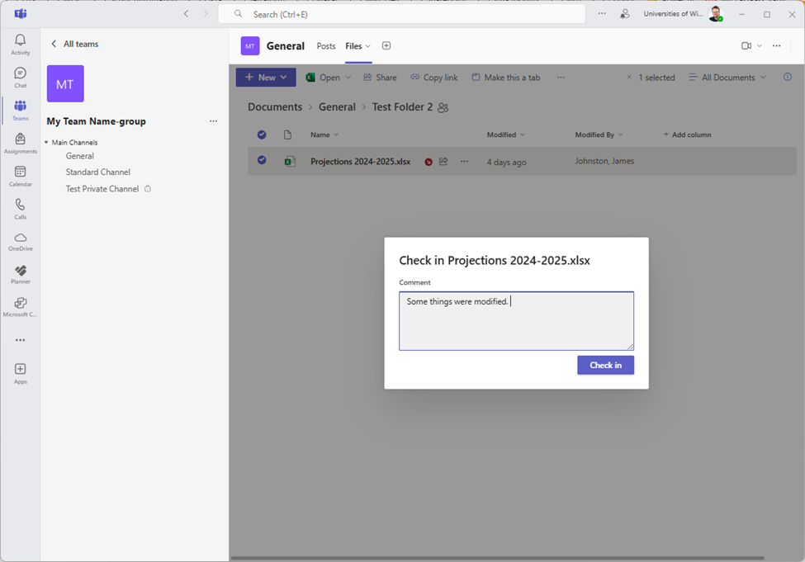Collapse the Main Channels section
805x562 pixels.
(x=47, y=143)
